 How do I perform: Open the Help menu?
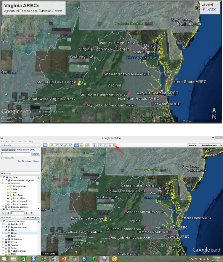pyautogui.click(x=31, y=141)
